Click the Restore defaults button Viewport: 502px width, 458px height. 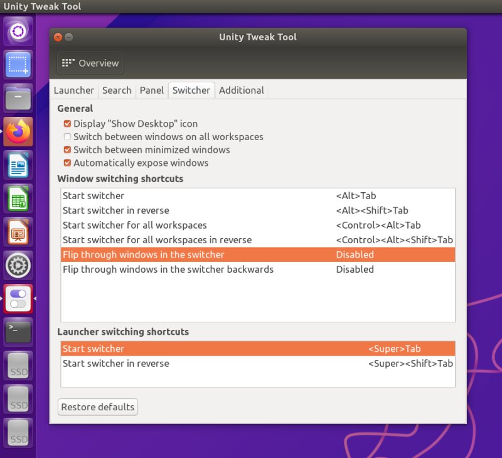pos(98,407)
